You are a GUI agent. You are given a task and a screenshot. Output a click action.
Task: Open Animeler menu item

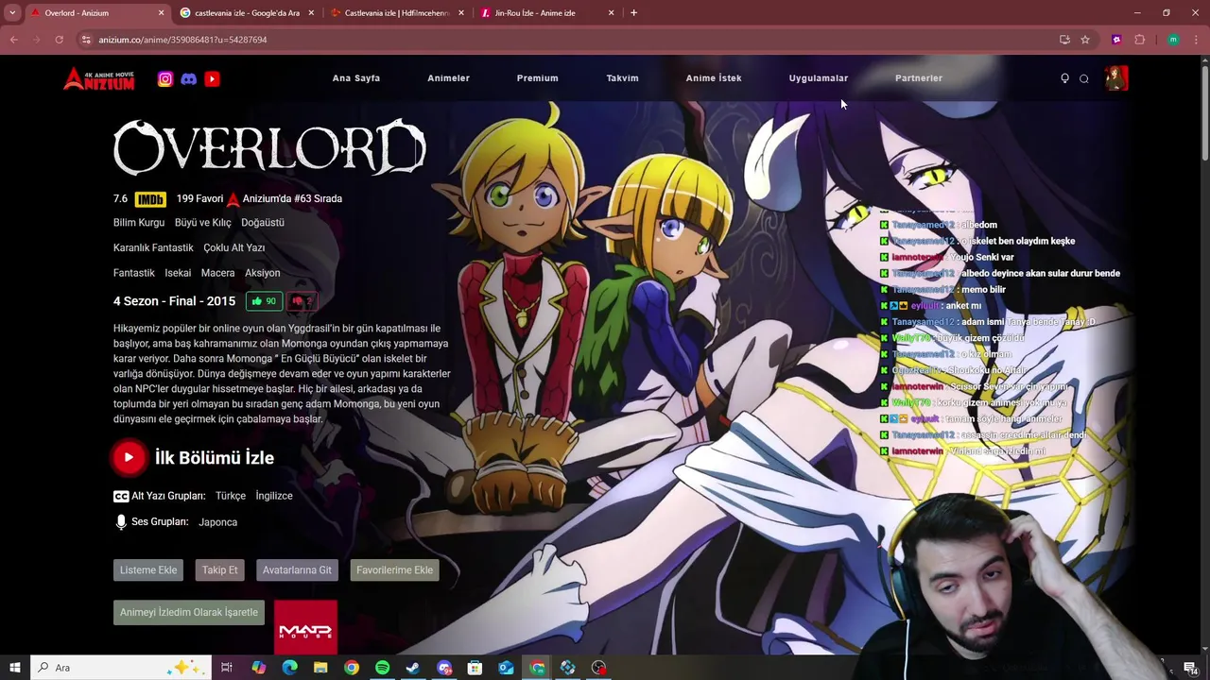pos(448,78)
